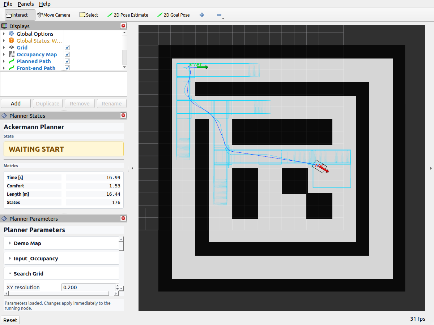Viewport: 434px width, 325px height.
Task: Click the Grid display icon
Action: click(x=11, y=47)
